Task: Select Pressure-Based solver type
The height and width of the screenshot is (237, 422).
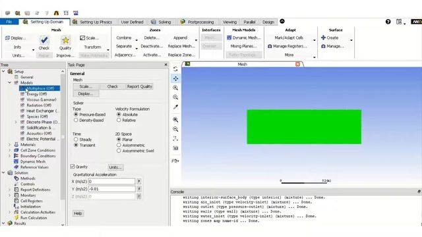Action: pyautogui.click(x=76, y=115)
